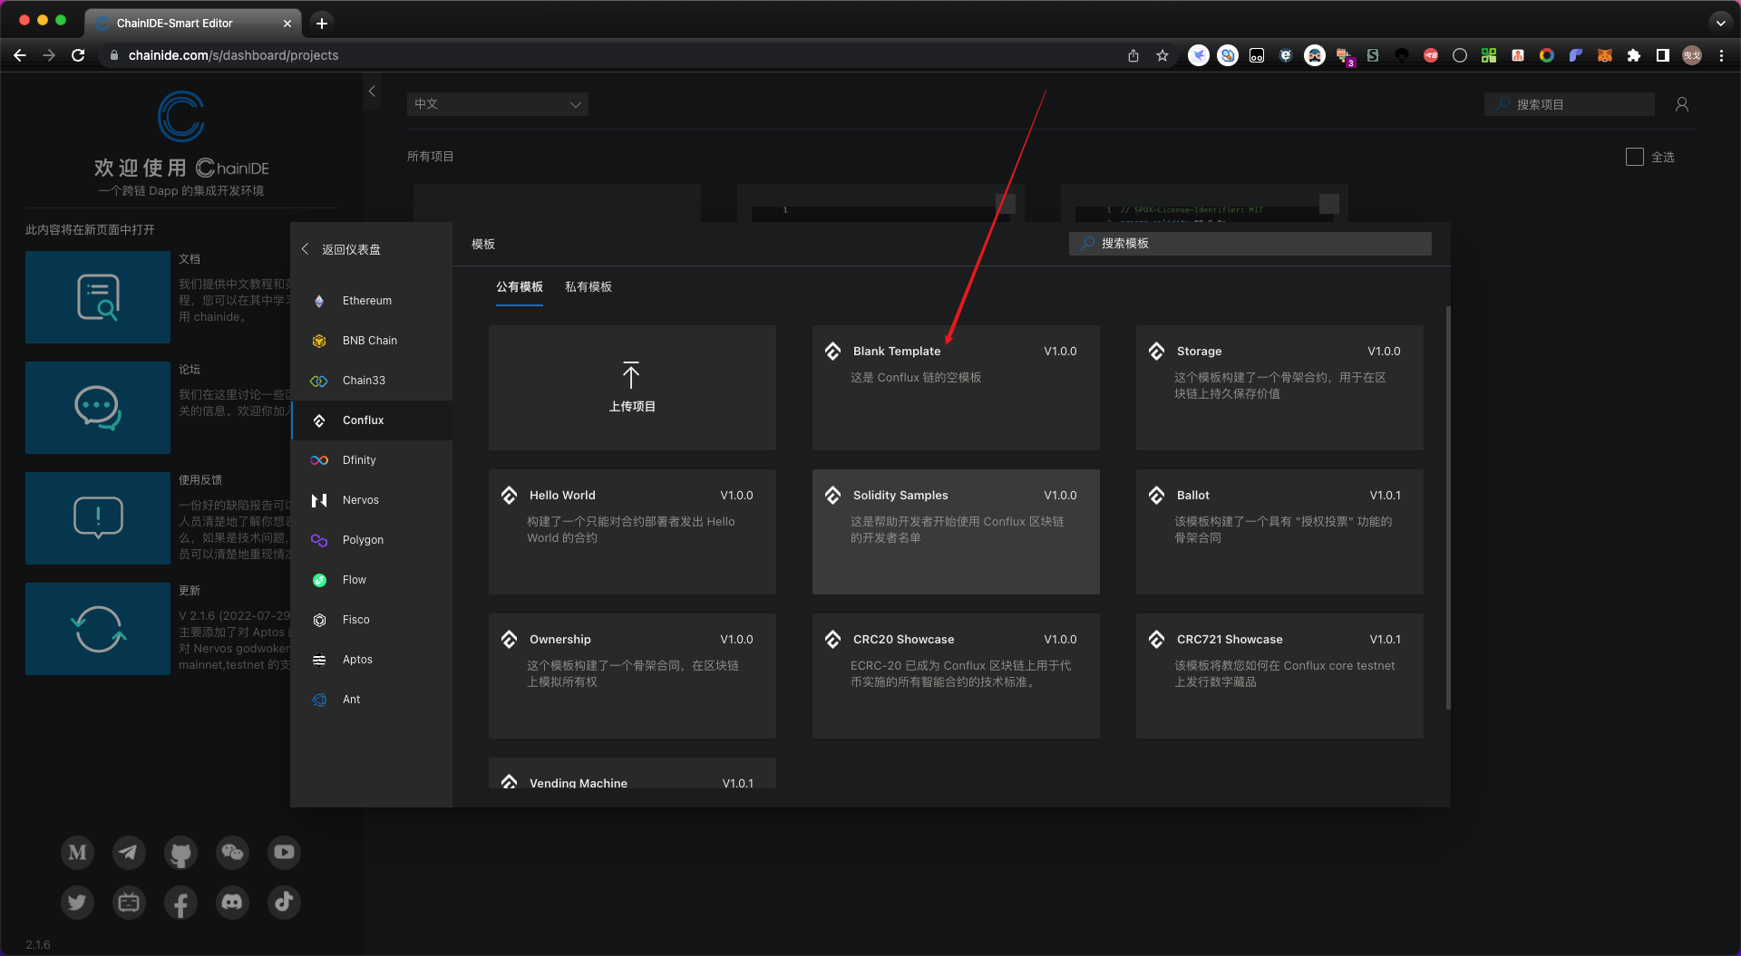Open a new browser tab
Image resolution: width=1741 pixels, height=956 pixels.
tap(321, 23)
